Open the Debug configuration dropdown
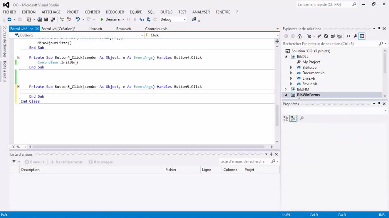This screenshot has width=389, height=218. (185, 19)
